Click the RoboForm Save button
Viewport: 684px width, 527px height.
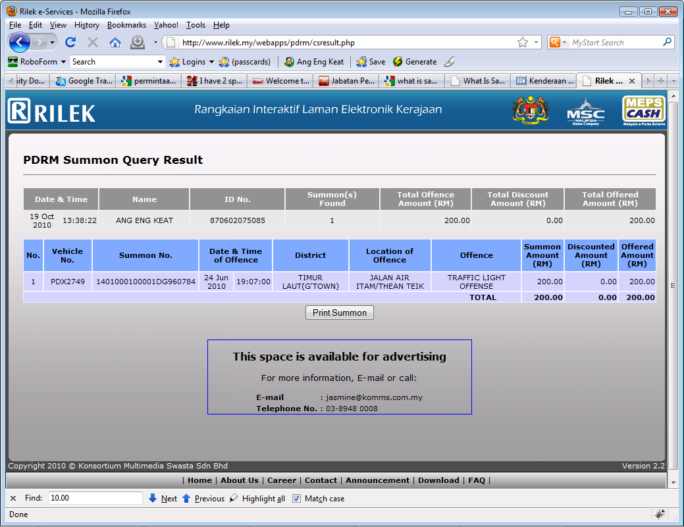(371, 62)
